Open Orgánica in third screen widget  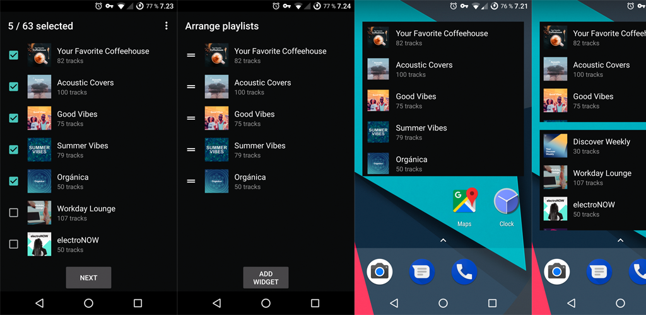(443, 163)
